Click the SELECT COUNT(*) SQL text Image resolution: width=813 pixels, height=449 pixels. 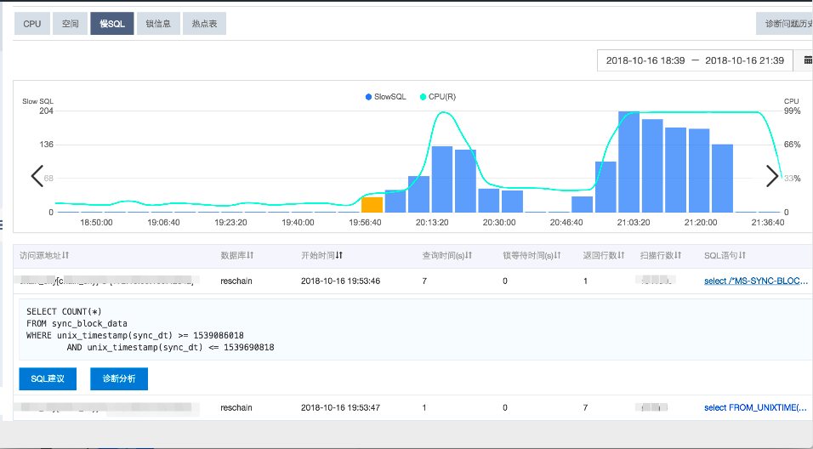(65, 311)
